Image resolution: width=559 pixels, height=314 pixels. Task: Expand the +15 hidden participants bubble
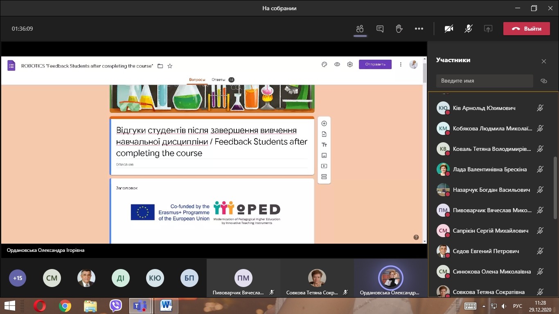coord(18,278)
